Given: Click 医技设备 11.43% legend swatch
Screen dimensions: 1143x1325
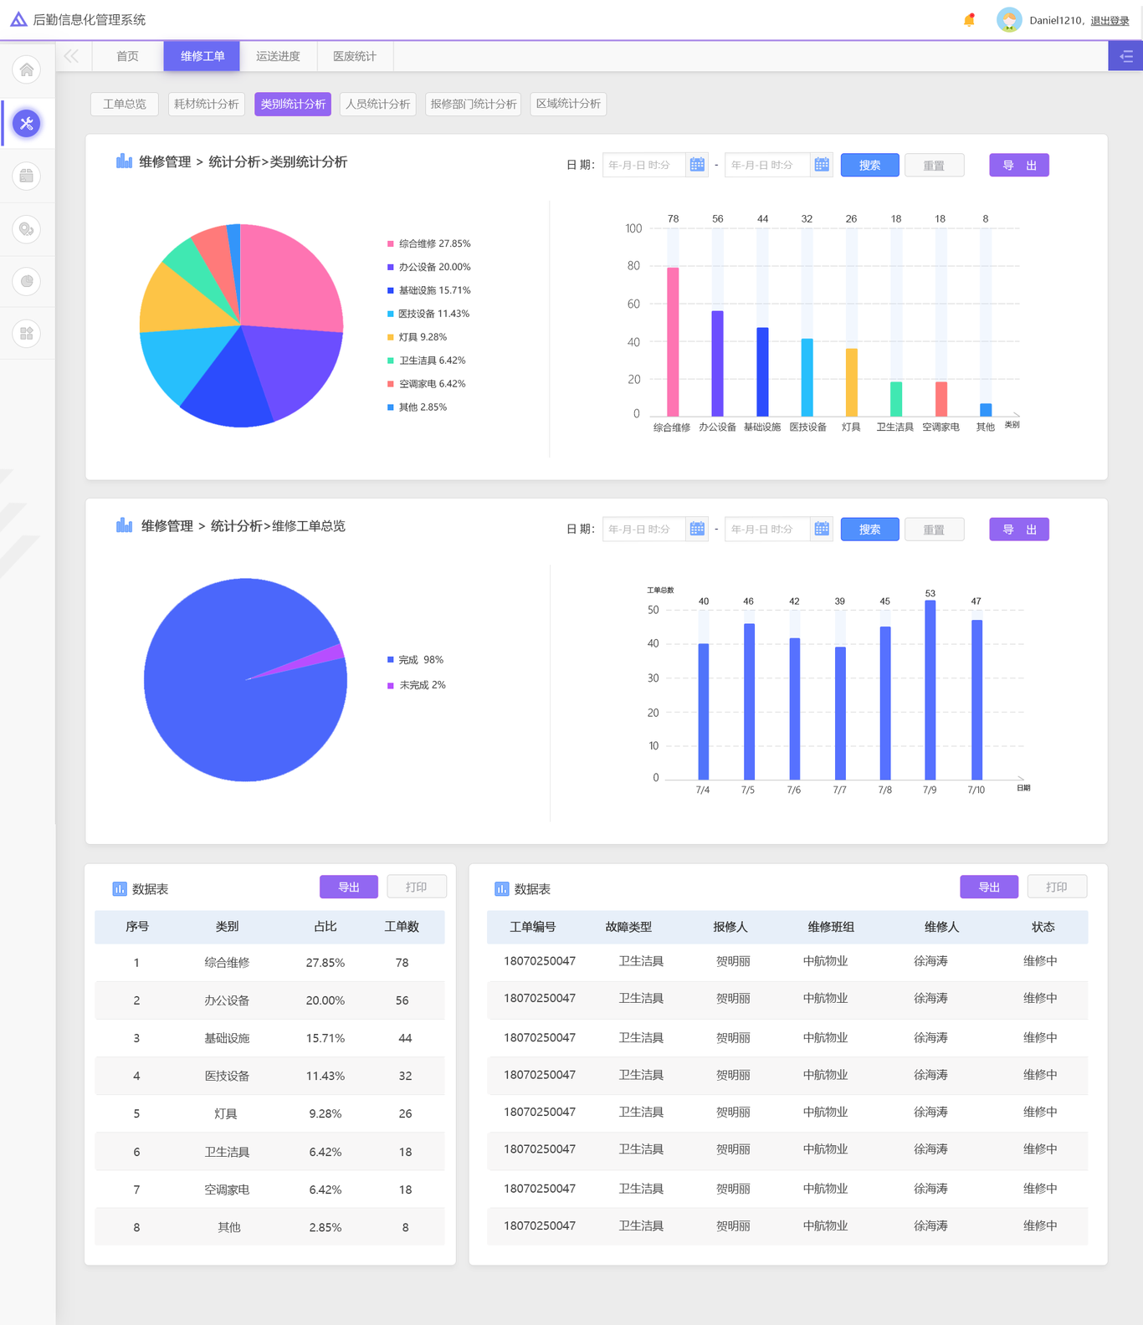Looking at the screenshot, I should point(390,314).
